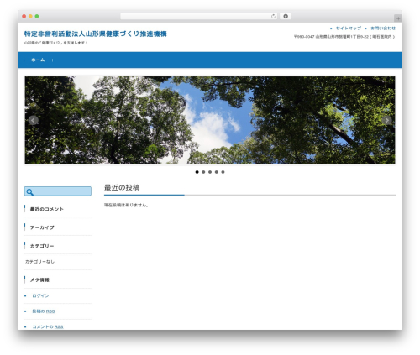Click the 最近のコメント sidebar heading

click(x=47, y=209)
